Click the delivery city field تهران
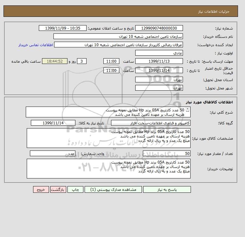This screenshot has height=237, width=245. tap(159, 88)
